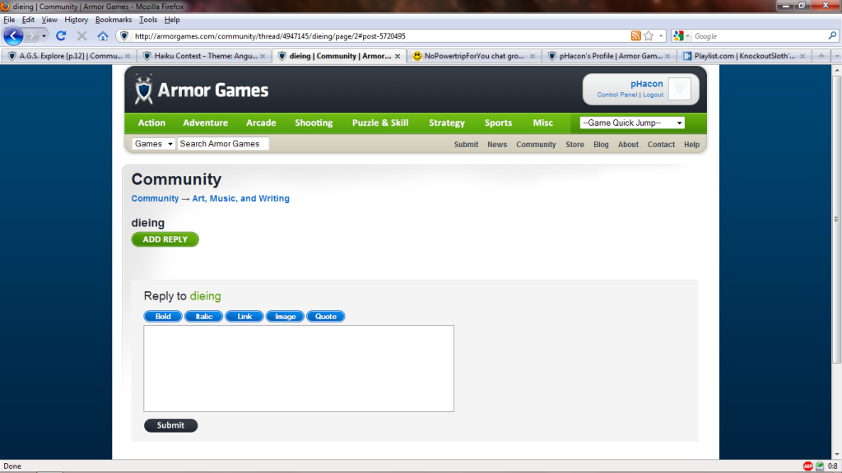Expand the Game Quick Jump dropdown
The width and height of the screenshot is (842, 473).
click(x=632, y=123)
